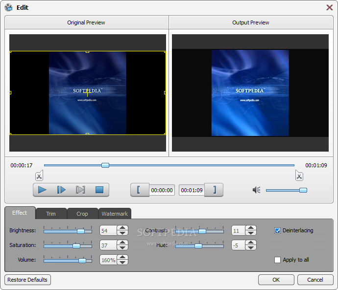
Task: Open the Watermark tab
Action: coord(115,214)
